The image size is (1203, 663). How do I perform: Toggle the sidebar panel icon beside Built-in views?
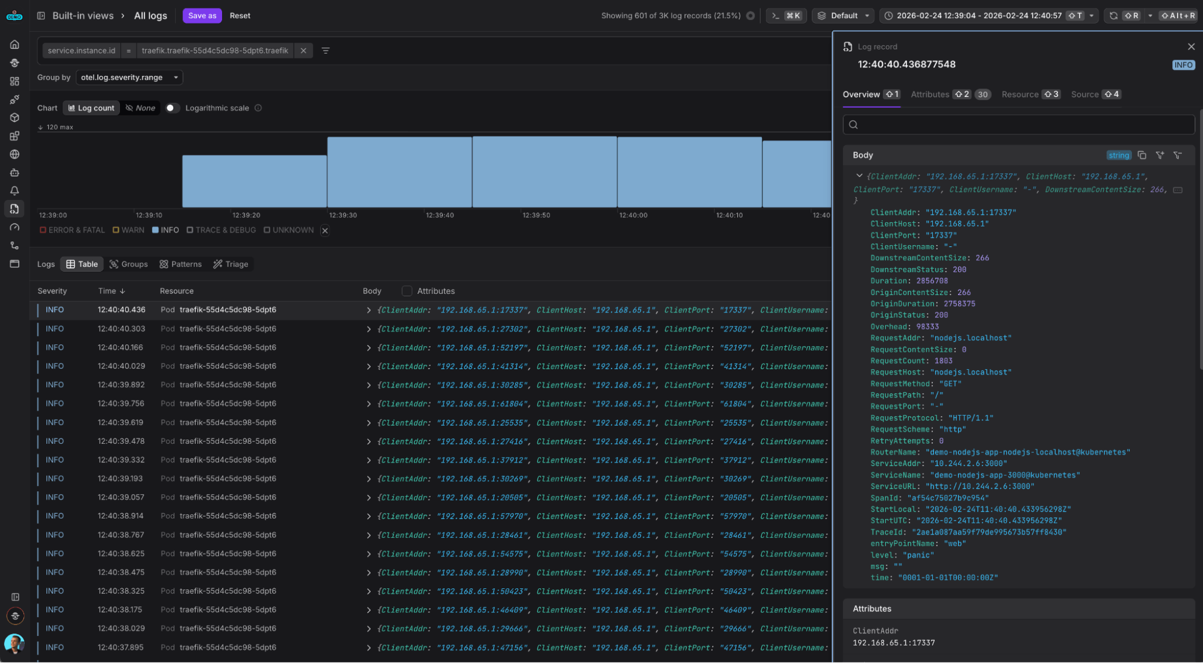41,16
